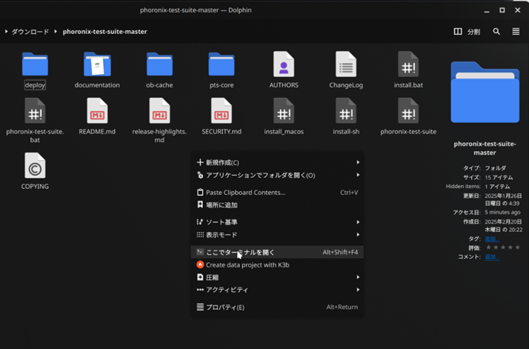529x349 pixels.
Task: Click the README.md file name label
Action: [97, 132]
